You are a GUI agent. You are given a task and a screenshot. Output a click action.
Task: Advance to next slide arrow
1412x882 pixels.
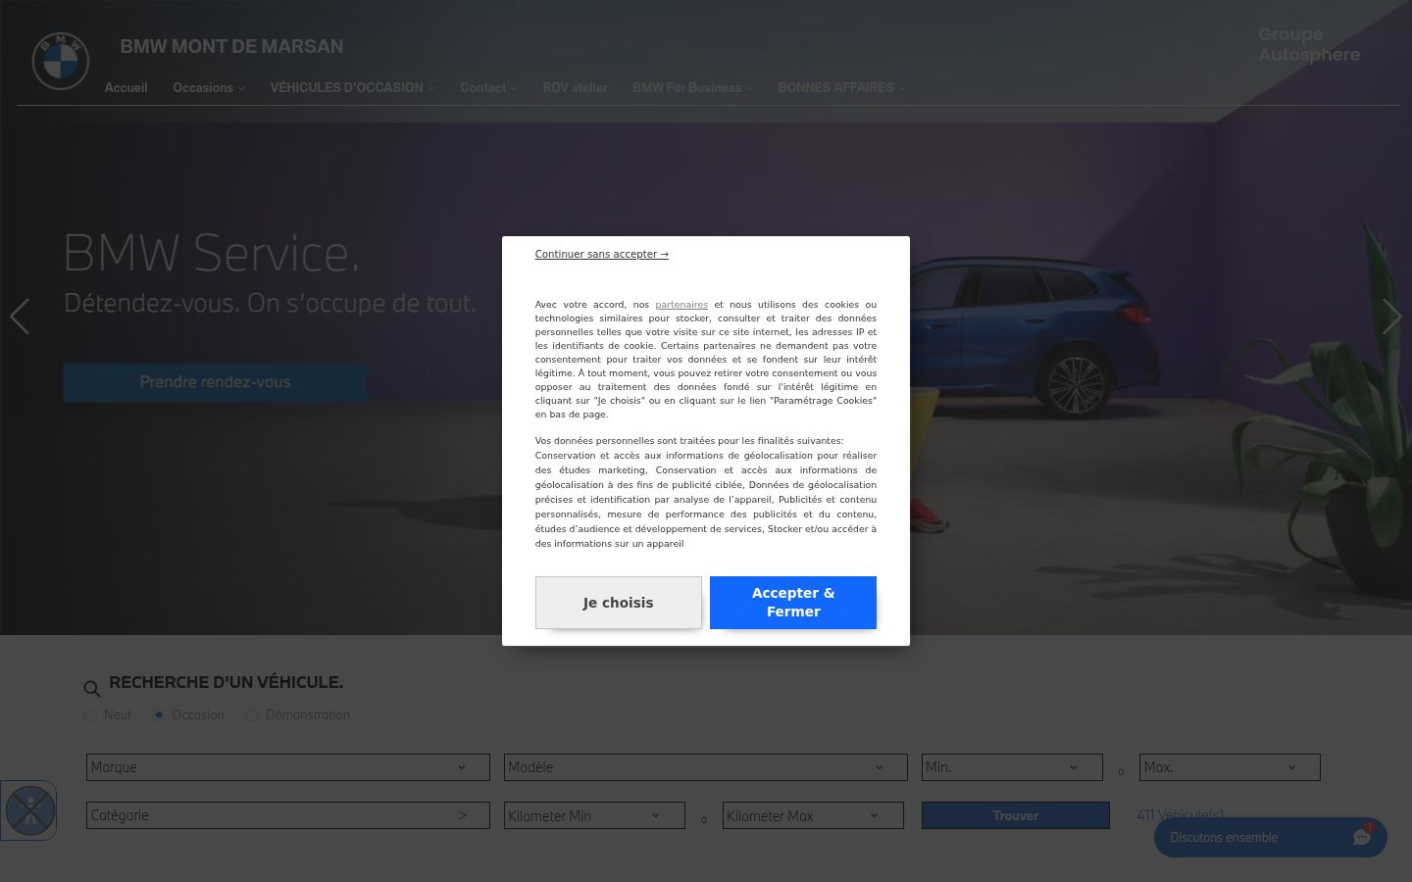point(1391,317)
